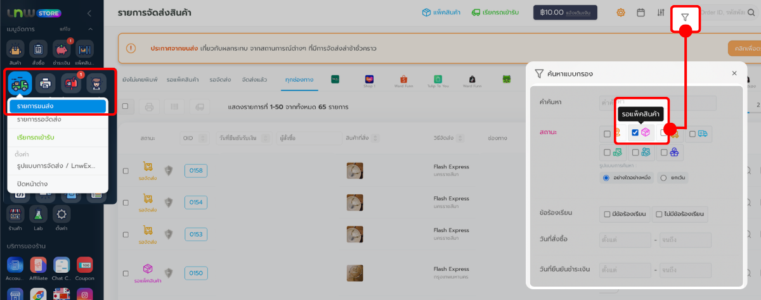The image size is (761, 300).
Task: Select รายการขนส่ง menu item
Action: click(57, 106)
